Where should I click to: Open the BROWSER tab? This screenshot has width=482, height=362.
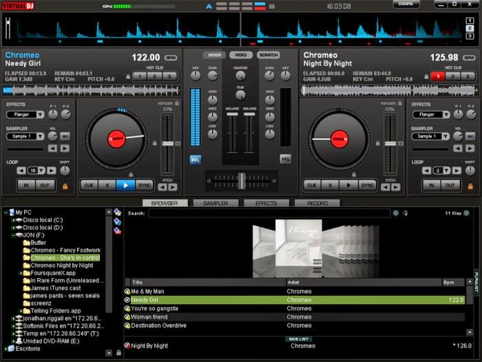pyautogui.click(x=165, y=203)
